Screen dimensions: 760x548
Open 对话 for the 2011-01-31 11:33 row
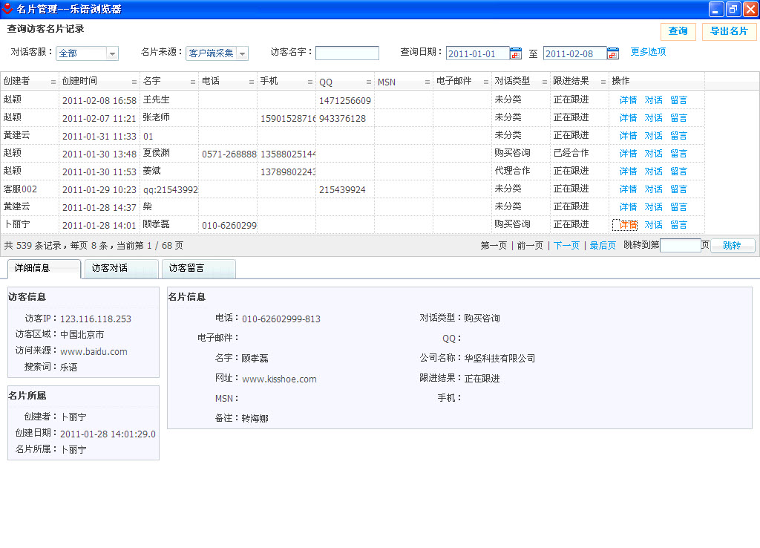tap(653, 136)
